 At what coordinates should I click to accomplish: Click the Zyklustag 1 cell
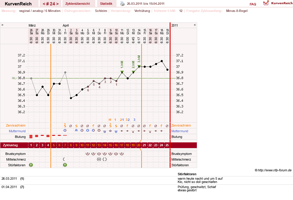tap(31, 145)
